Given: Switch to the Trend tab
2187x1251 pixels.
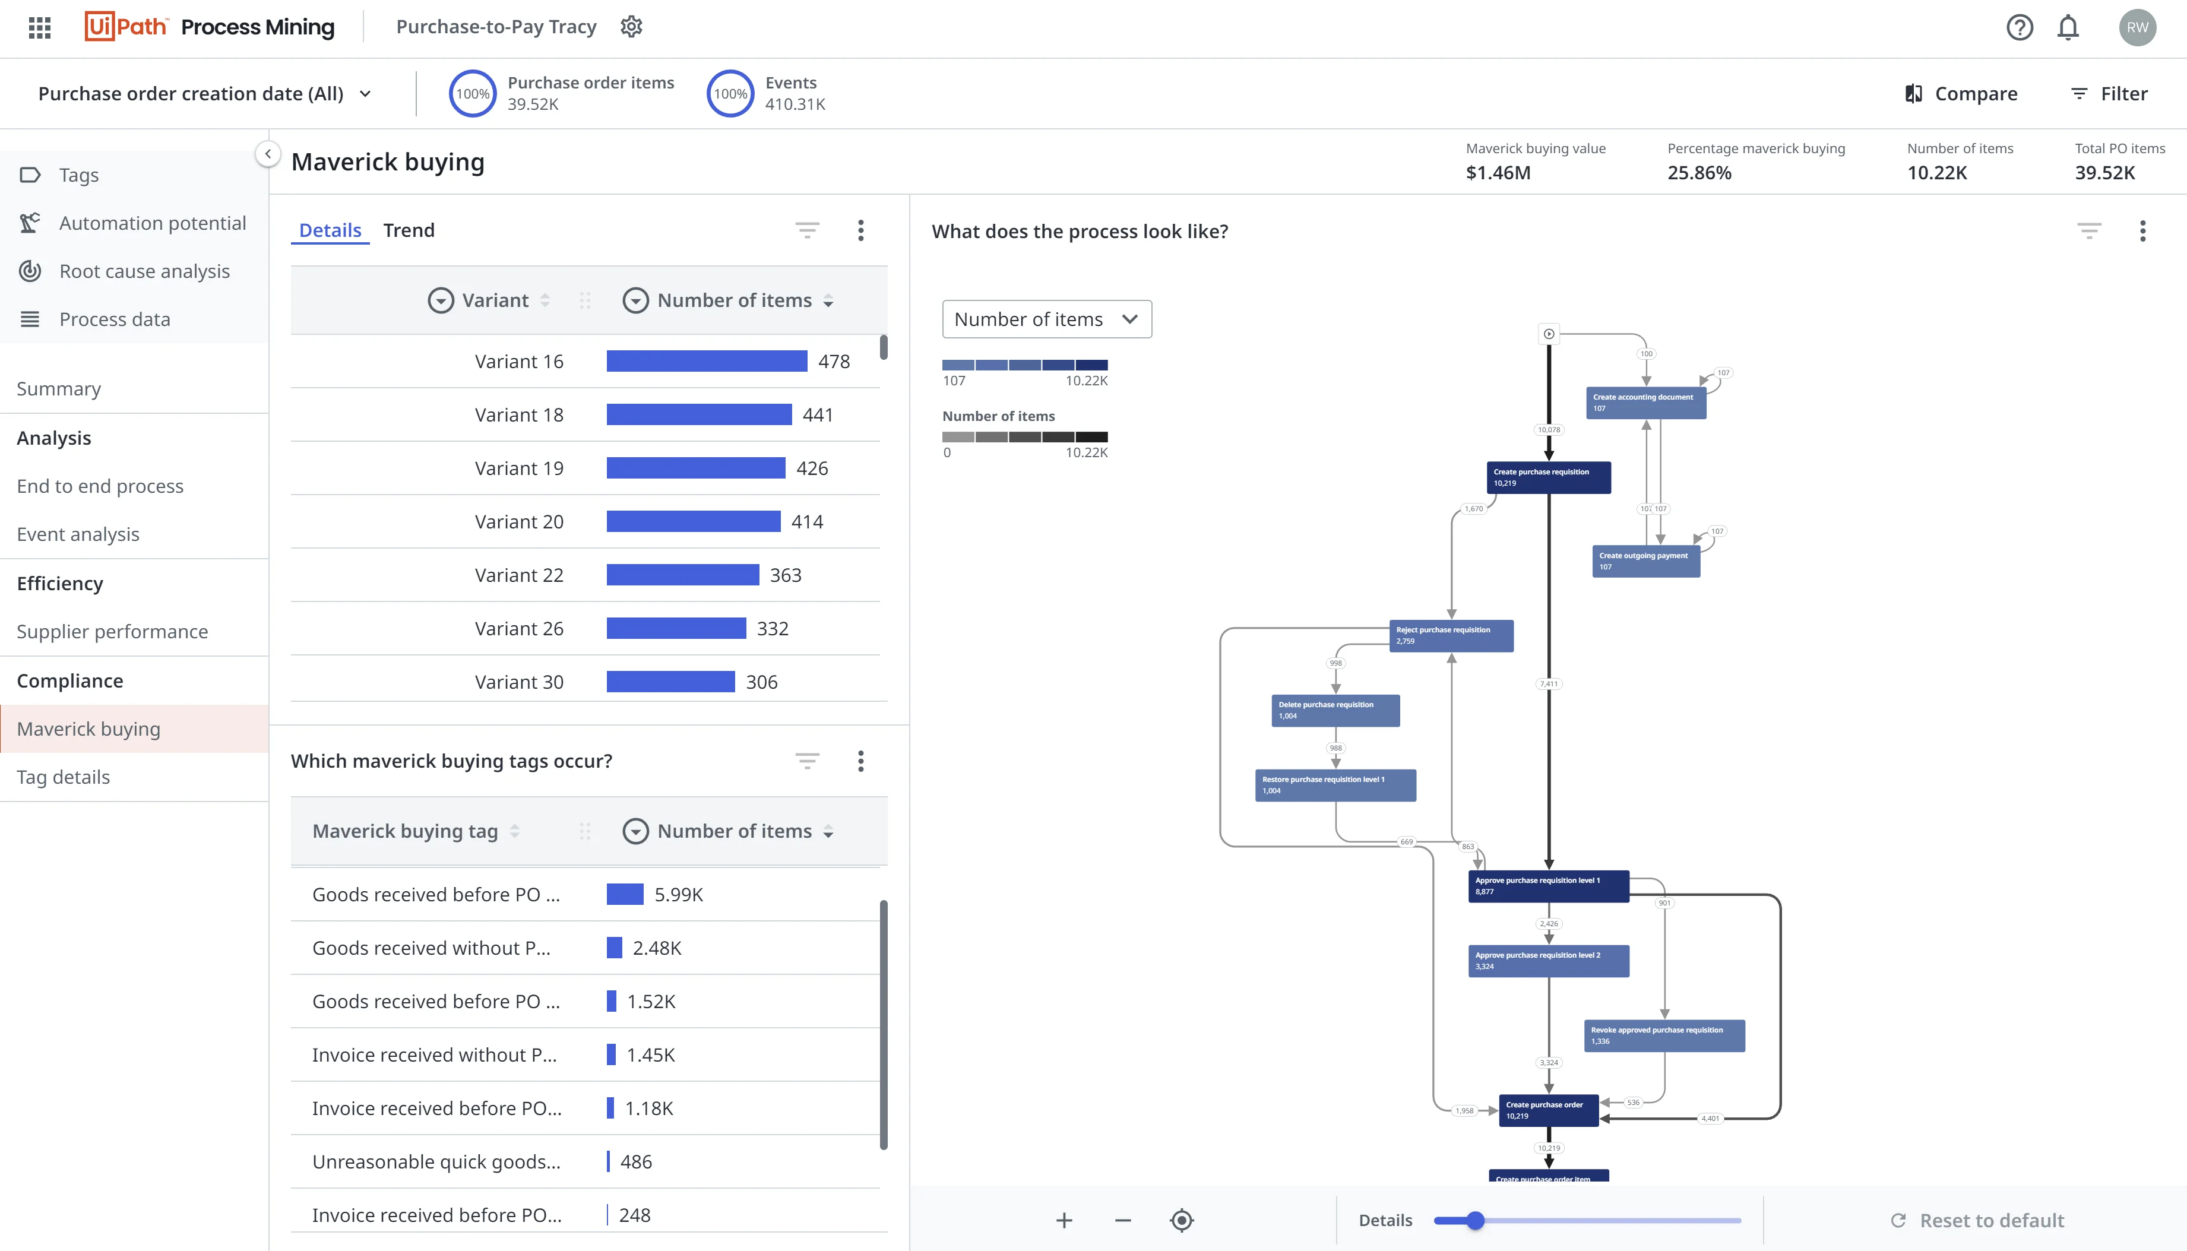Looking at the screenshot, I should tap(409, 229).
